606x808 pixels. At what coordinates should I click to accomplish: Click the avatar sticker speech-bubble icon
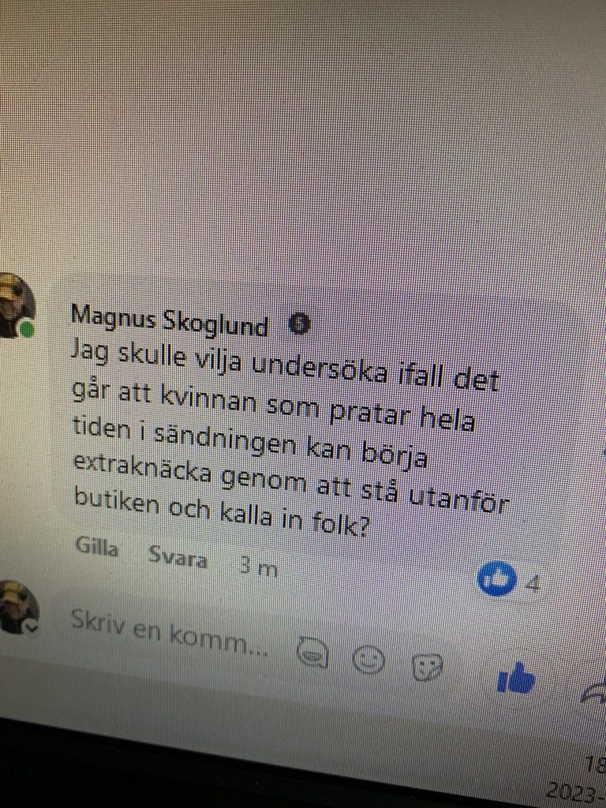[x=312, y=652]
